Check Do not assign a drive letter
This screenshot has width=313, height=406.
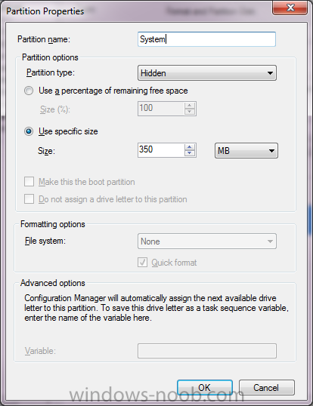pyautogui.click(x=29, y=199)
